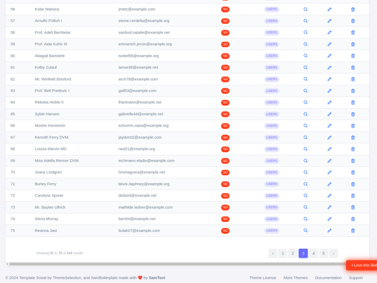Go to the next page arrow

334,253
